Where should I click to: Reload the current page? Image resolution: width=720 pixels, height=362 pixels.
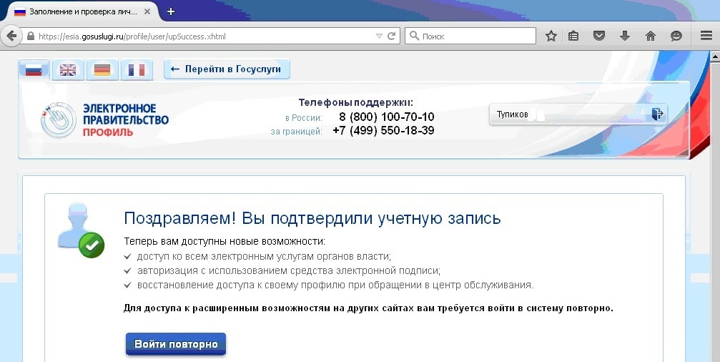tap(392, 36)
